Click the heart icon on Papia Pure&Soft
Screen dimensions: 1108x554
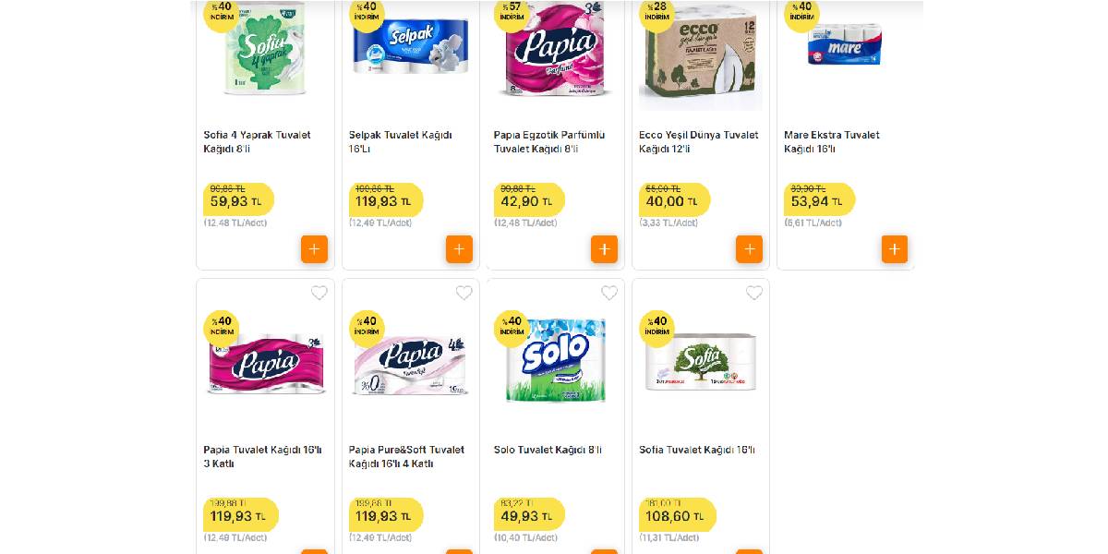click(x=464, y=293)
